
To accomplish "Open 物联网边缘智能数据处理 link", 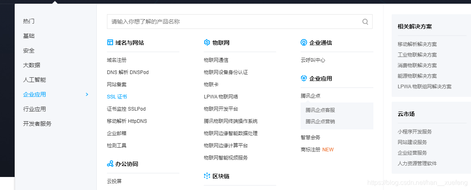I will pyautogui.click(x=231, y=133).
